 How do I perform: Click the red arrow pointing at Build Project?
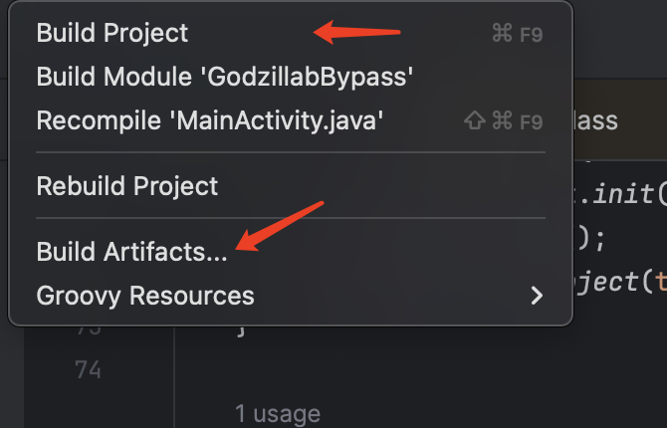[x=356, y=34]
